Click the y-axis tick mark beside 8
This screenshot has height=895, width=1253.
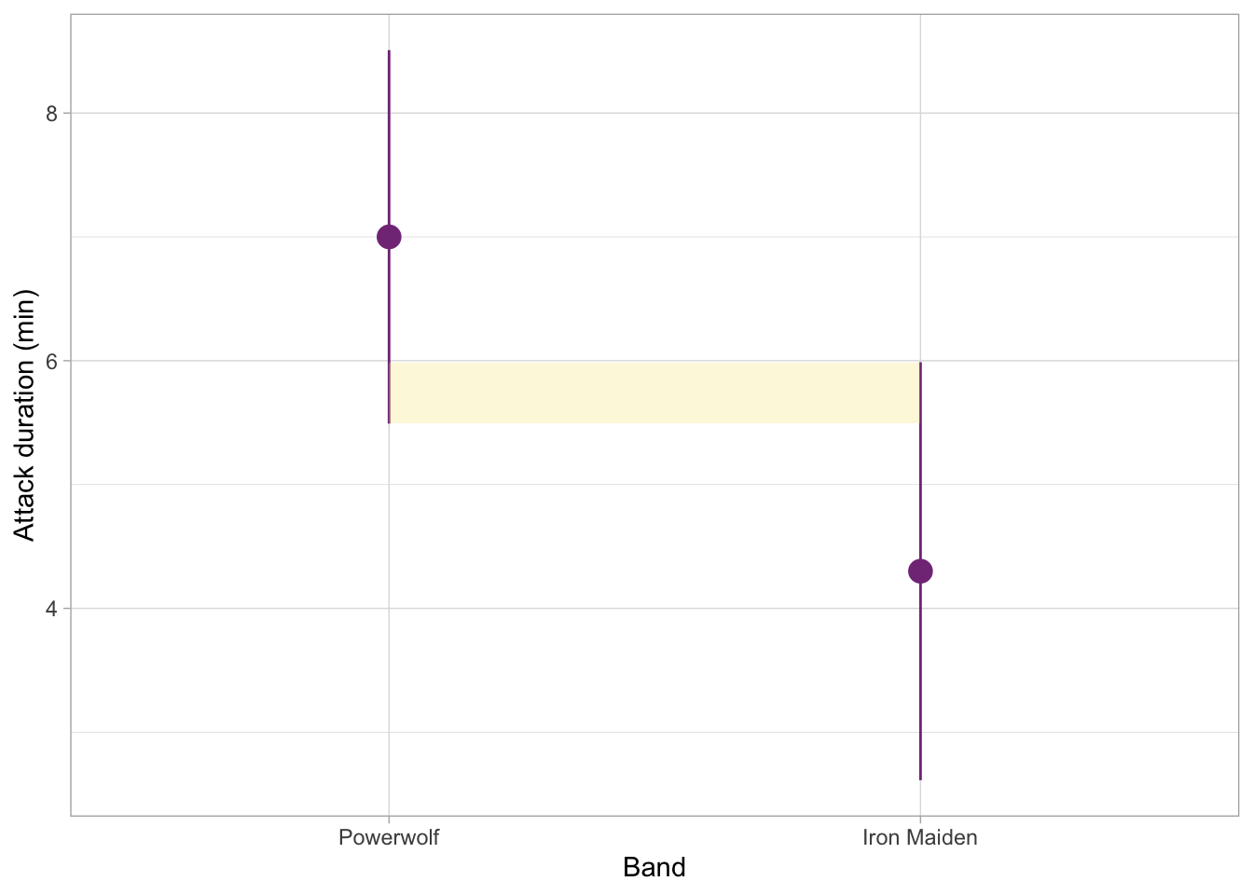(66, 113)
